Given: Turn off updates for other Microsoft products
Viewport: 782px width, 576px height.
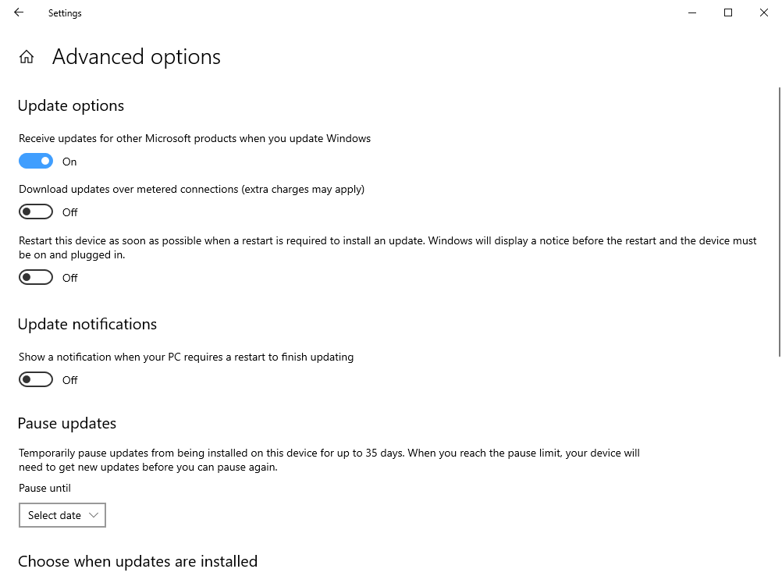Looking at the screenshot, I should tap(36, 162).
